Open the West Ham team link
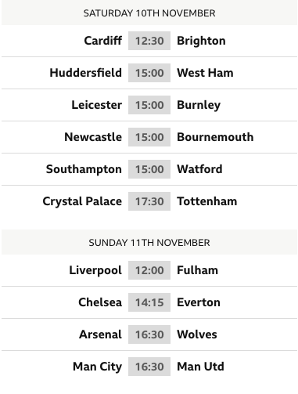 pyautogui.click(x=205, y=73)
